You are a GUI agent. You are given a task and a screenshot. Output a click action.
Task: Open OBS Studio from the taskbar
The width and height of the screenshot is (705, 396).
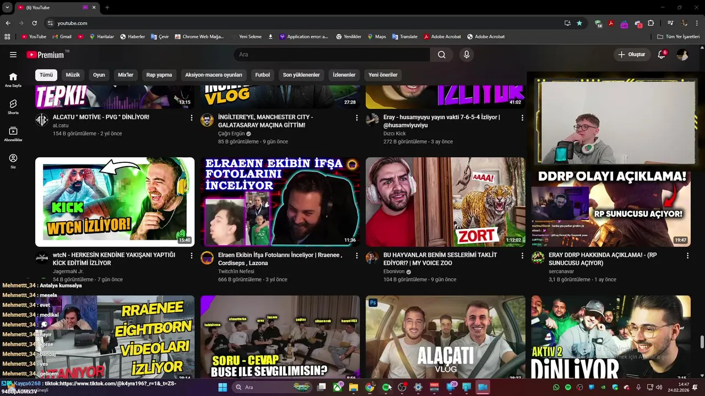click(402, 387)
